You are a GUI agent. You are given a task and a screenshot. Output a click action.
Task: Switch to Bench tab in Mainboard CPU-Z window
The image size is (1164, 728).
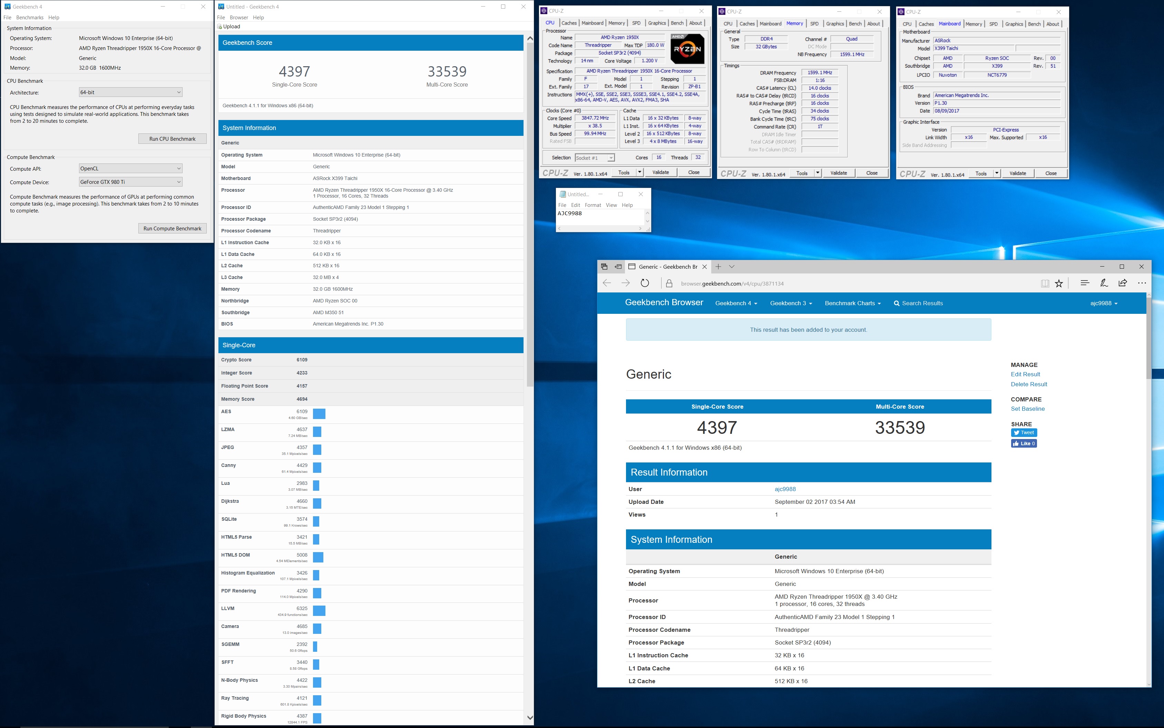pyautogui.click(x=1034, y=24)
